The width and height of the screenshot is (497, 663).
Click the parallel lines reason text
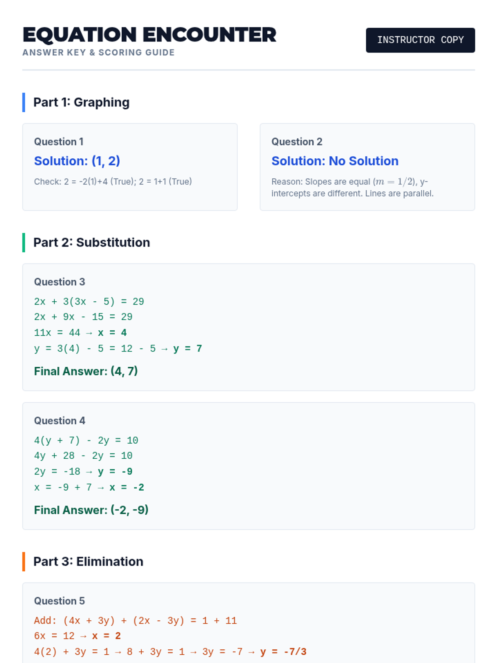click(352, 188)
